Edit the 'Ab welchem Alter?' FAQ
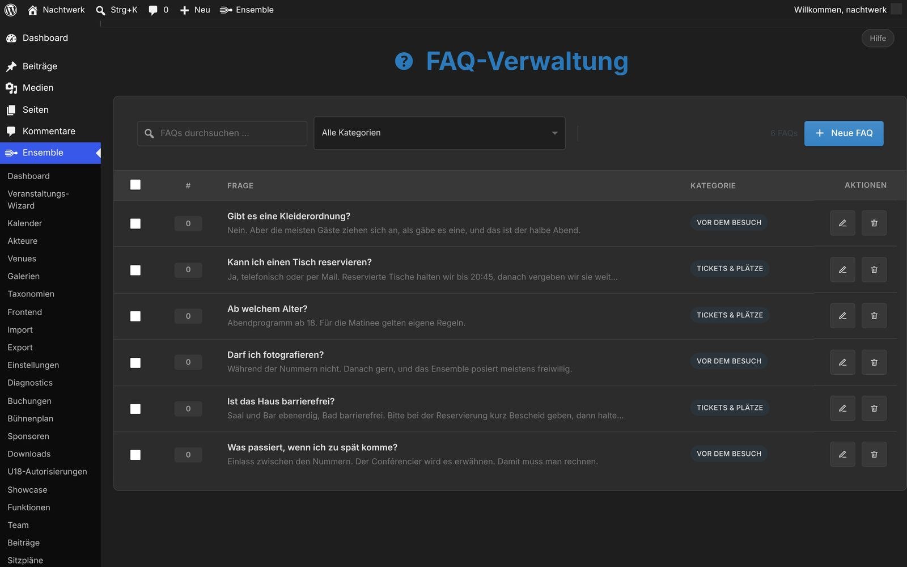 (x=842, y=316)
